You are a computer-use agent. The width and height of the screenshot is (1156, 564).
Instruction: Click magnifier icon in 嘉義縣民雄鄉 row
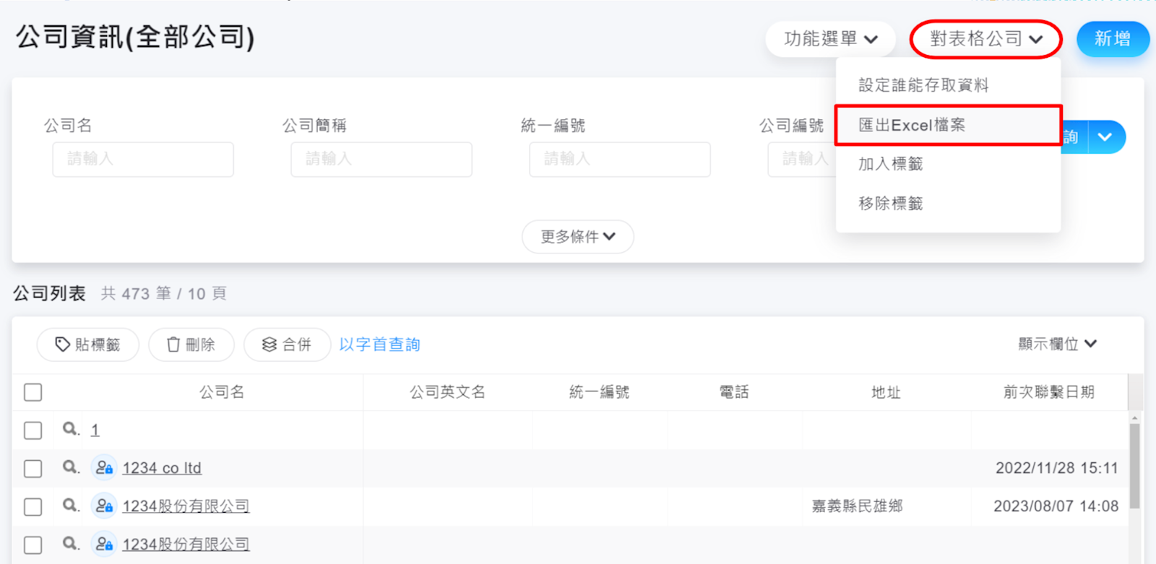[x=70, y=506]
